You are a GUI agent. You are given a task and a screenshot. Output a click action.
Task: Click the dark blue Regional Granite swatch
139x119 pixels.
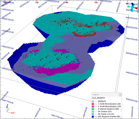pos(93,117)
